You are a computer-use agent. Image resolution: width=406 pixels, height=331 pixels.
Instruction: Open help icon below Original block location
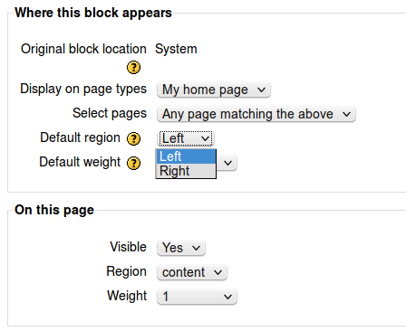pyautogui.click(x=133, y=67)
